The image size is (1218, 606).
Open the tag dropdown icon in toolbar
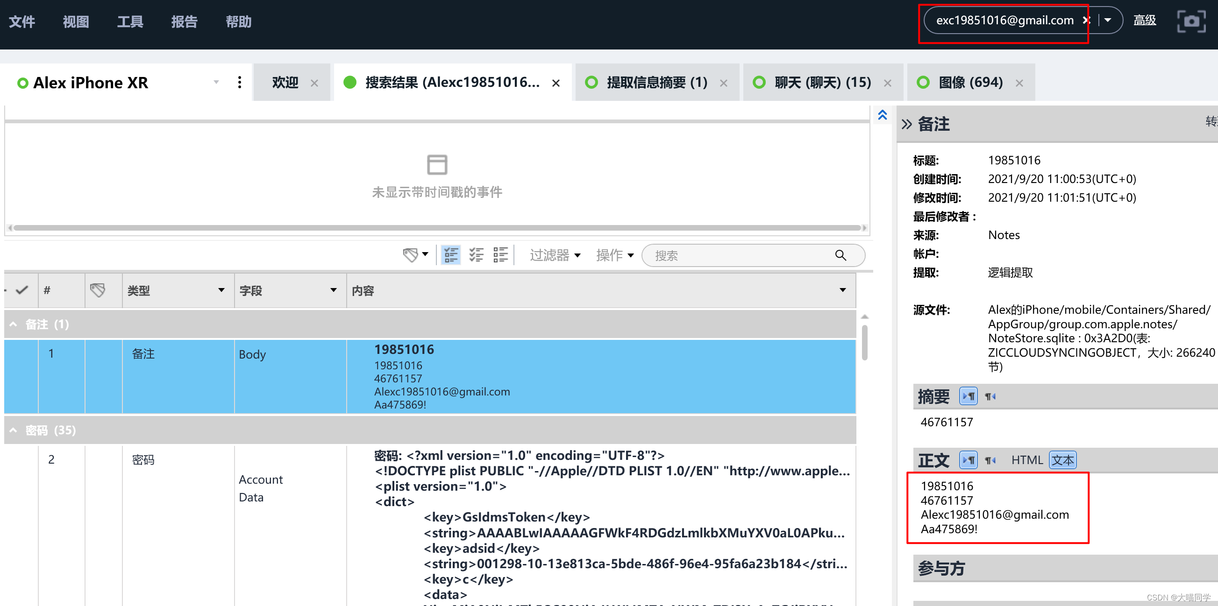pos(415,254)
